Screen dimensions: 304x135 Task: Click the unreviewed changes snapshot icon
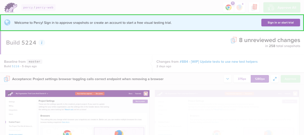[234, 40]
